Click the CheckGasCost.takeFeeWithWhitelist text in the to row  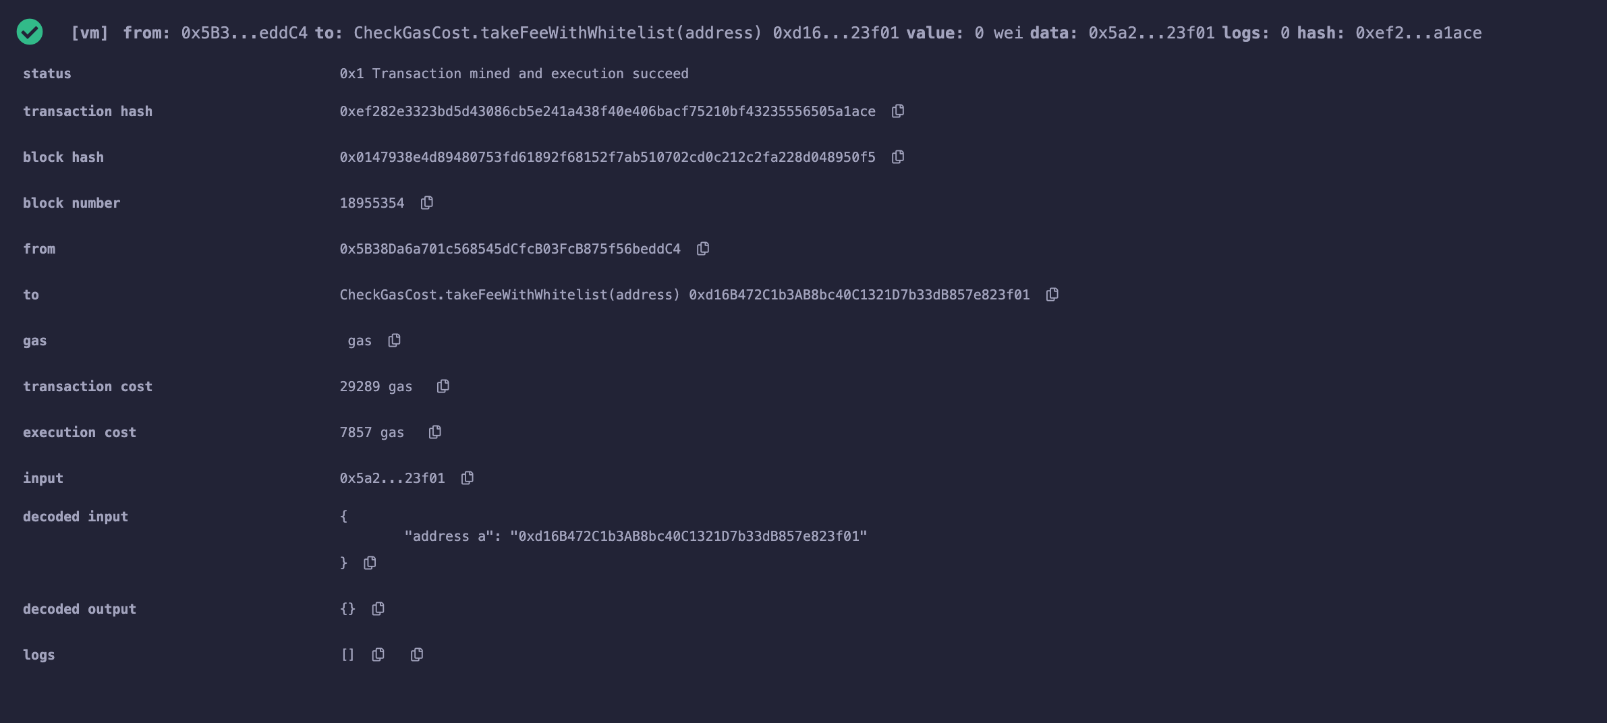509,295
